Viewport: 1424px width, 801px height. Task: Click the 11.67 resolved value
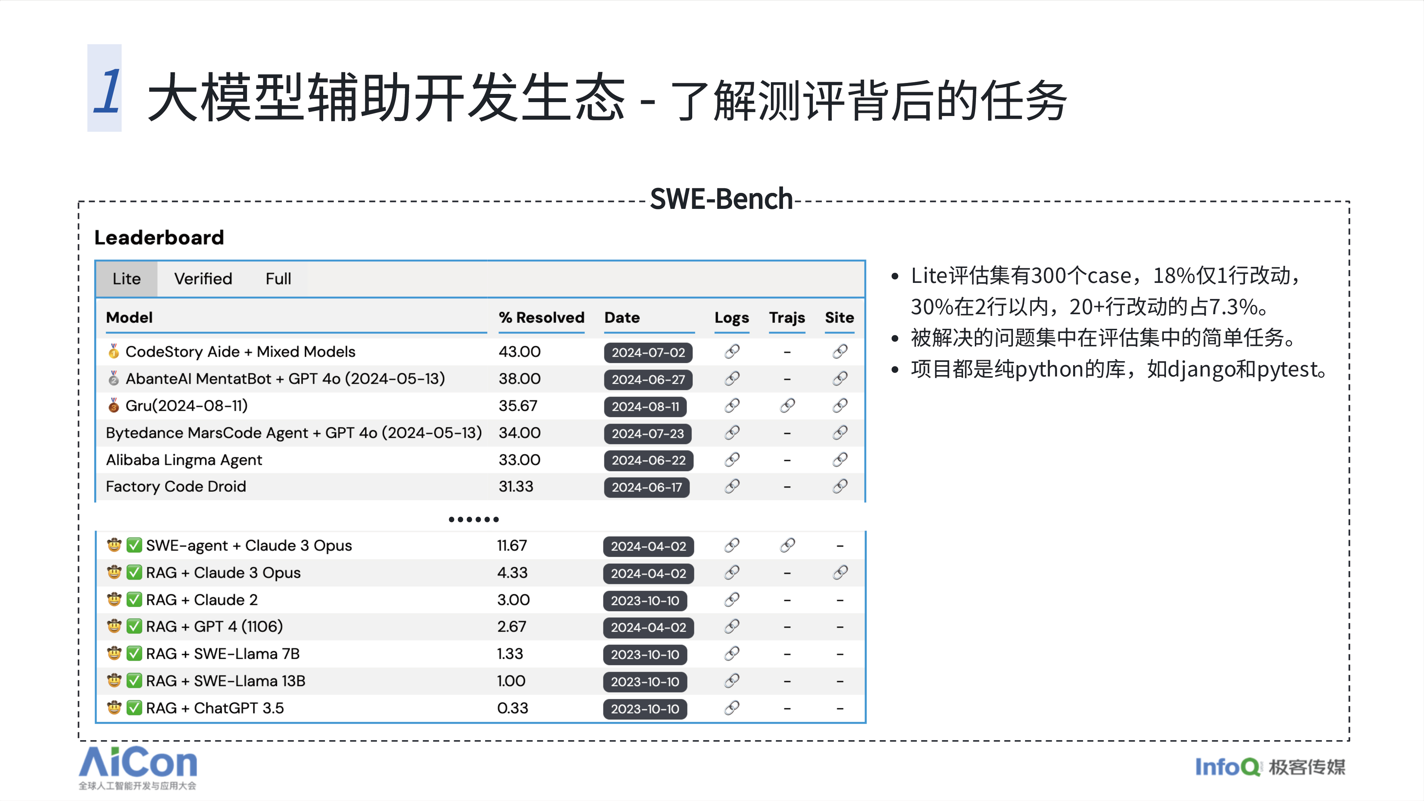(512, 546)
